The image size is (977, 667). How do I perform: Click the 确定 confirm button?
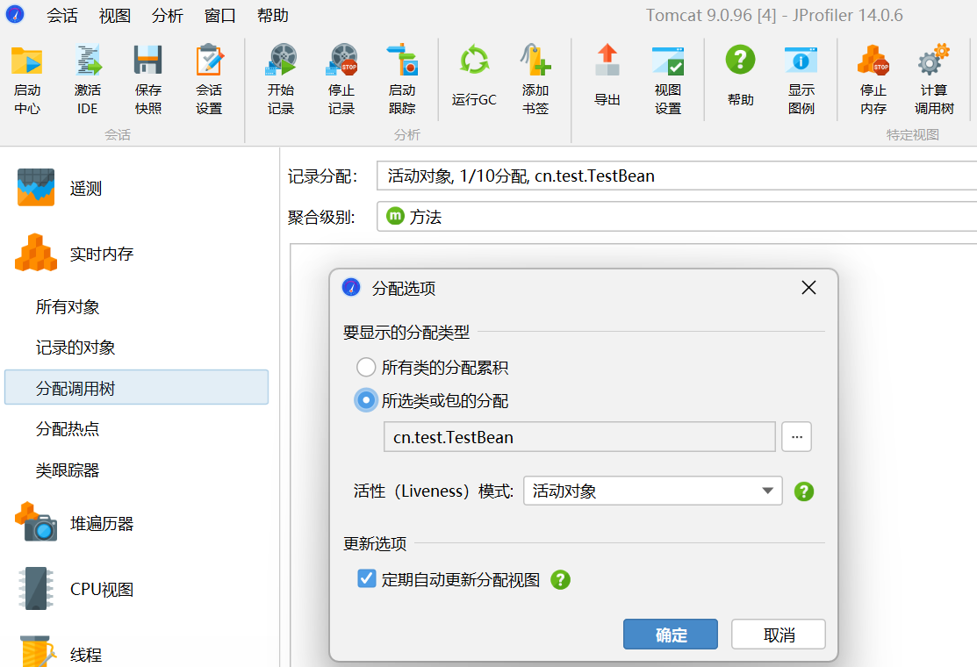click(671, 634)
